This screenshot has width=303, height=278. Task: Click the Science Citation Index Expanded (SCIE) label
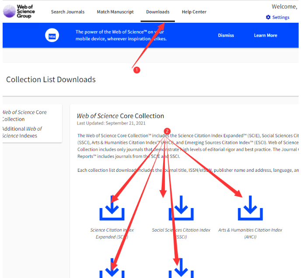click(112, 233)
